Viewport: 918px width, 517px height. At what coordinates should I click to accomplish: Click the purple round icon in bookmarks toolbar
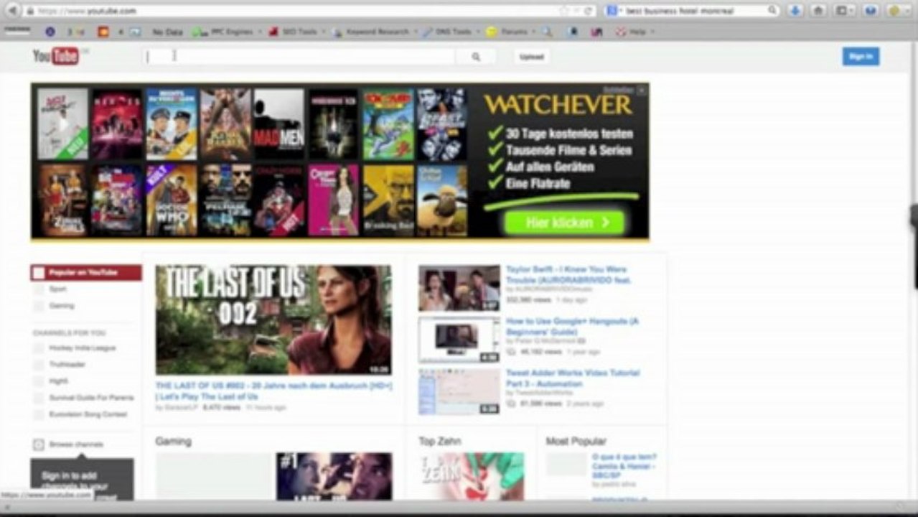click(50, 32)
